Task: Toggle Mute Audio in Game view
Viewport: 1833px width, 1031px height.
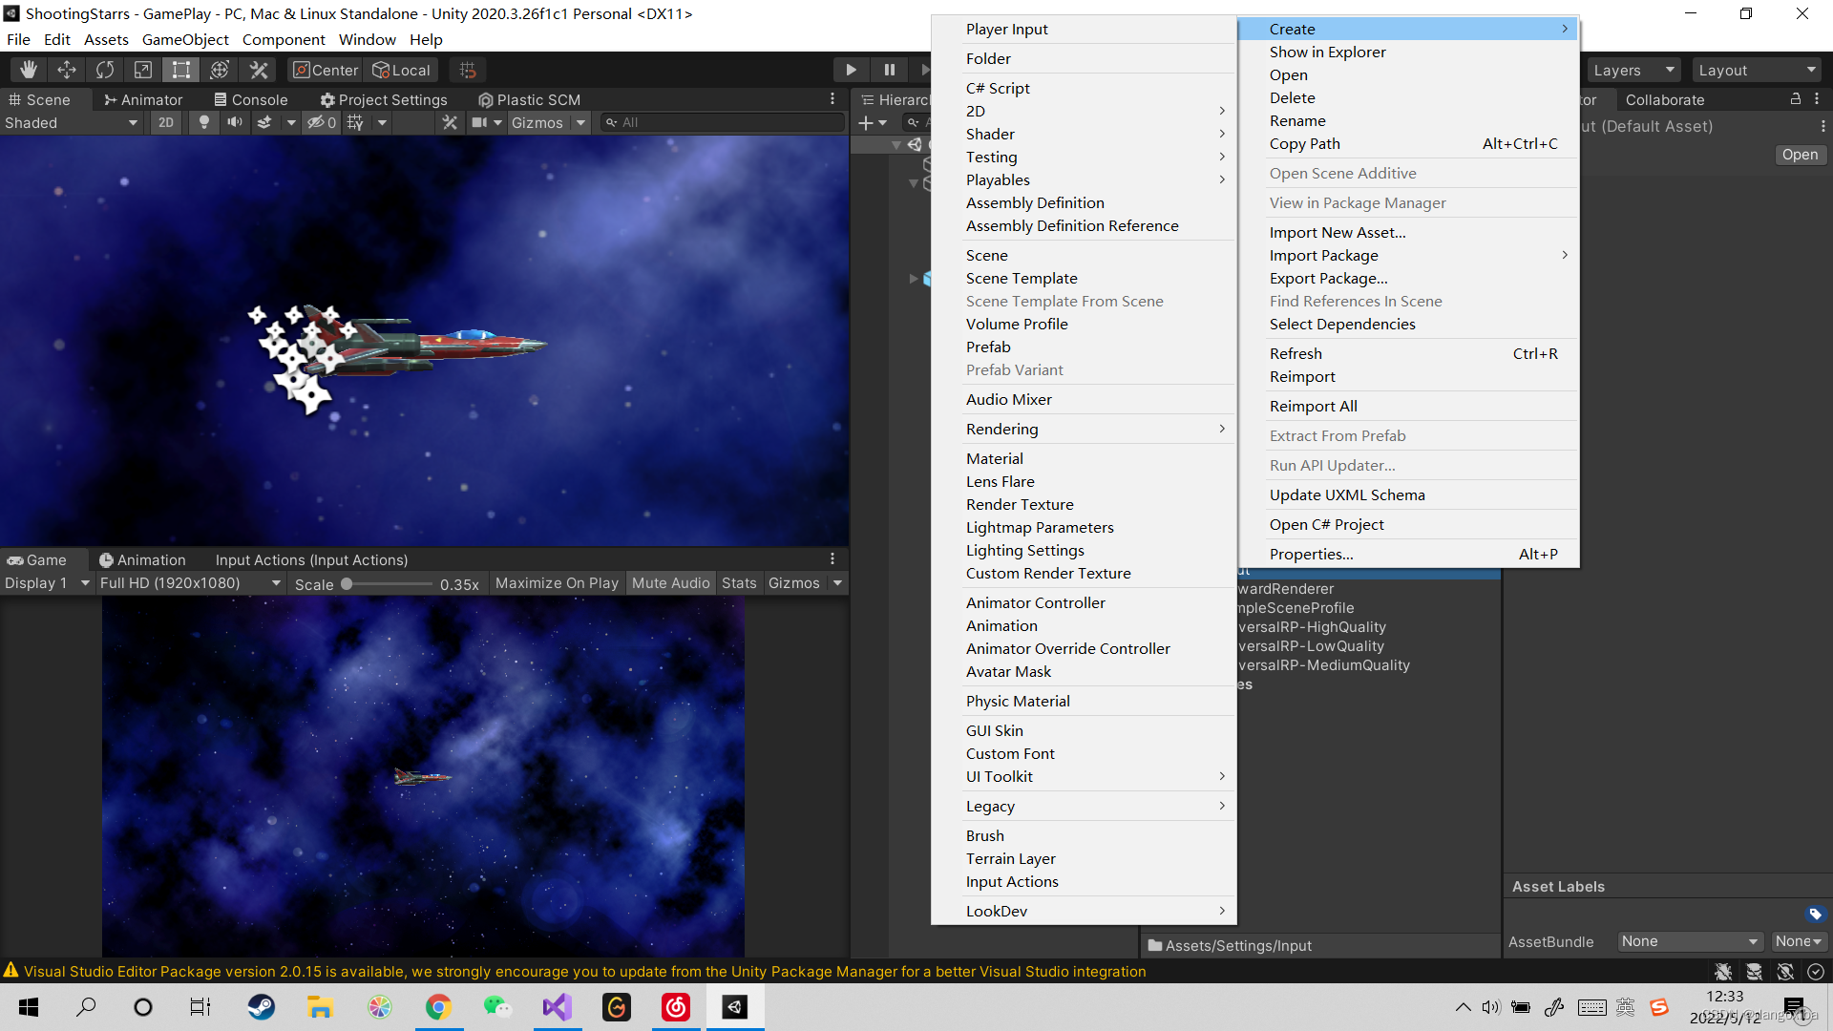Action: coord(670,583)
